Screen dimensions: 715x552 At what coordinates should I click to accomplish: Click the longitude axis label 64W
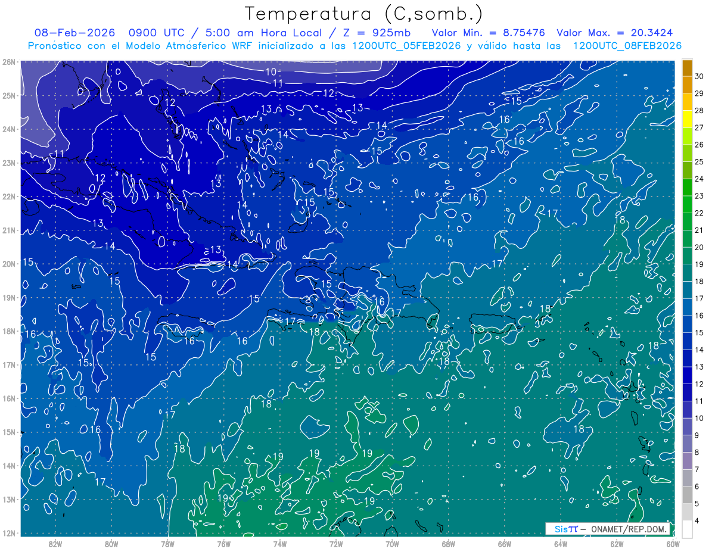click(560, 544)
